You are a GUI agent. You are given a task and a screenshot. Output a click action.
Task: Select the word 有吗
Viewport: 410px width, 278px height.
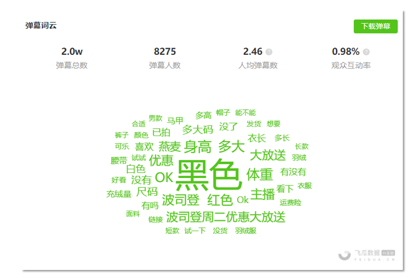(x=150, y=206)
